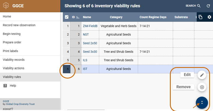
Task: Select row 1 via its row number cell
Action: [x=67, y=26]
